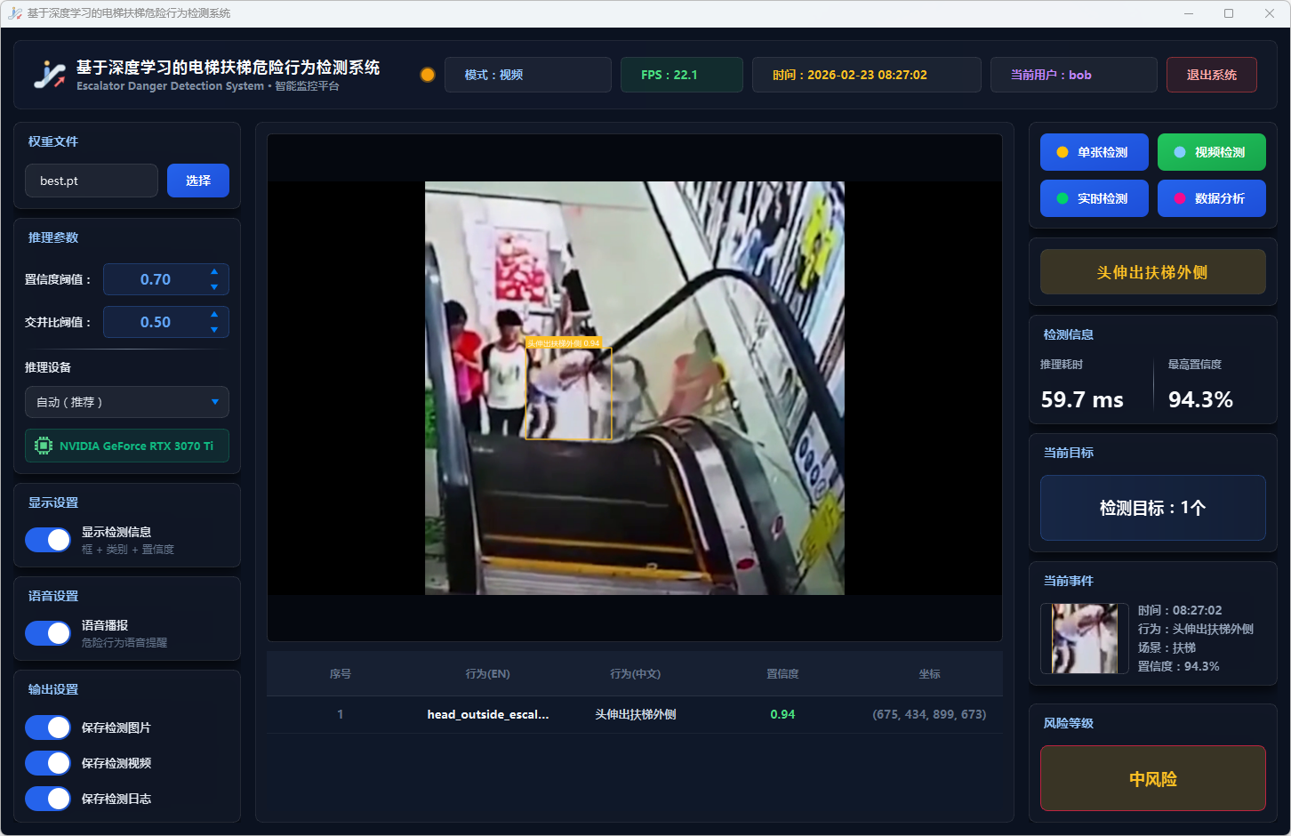Turn off 保存检测图片 toggle
The image size is (1291, 836).
[x=48, y=727]
